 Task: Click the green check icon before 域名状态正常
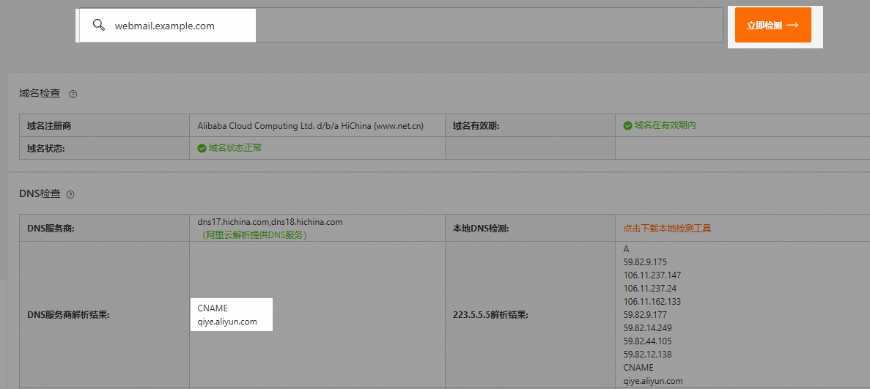tap(202, 148)
